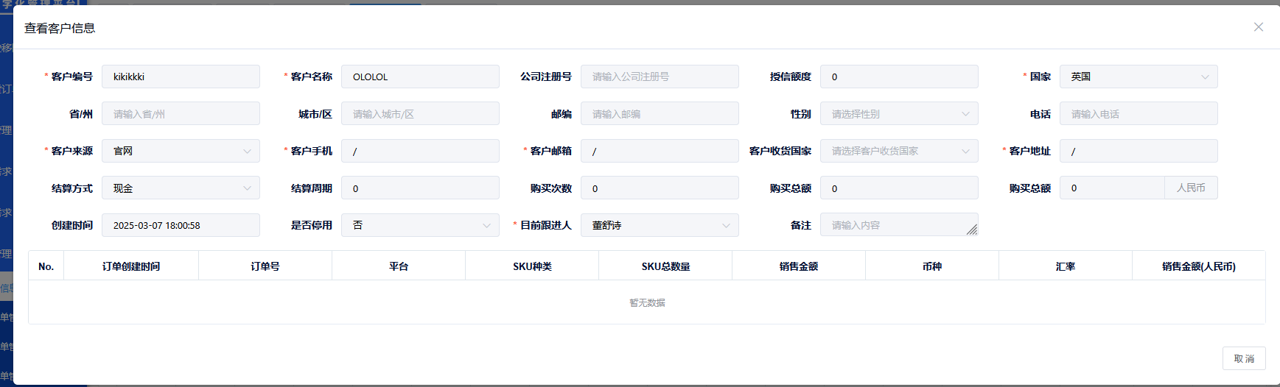This screenshot has width=1280, height=387.
Task: Click the 省/州 input field
Action: coord(181,114)
